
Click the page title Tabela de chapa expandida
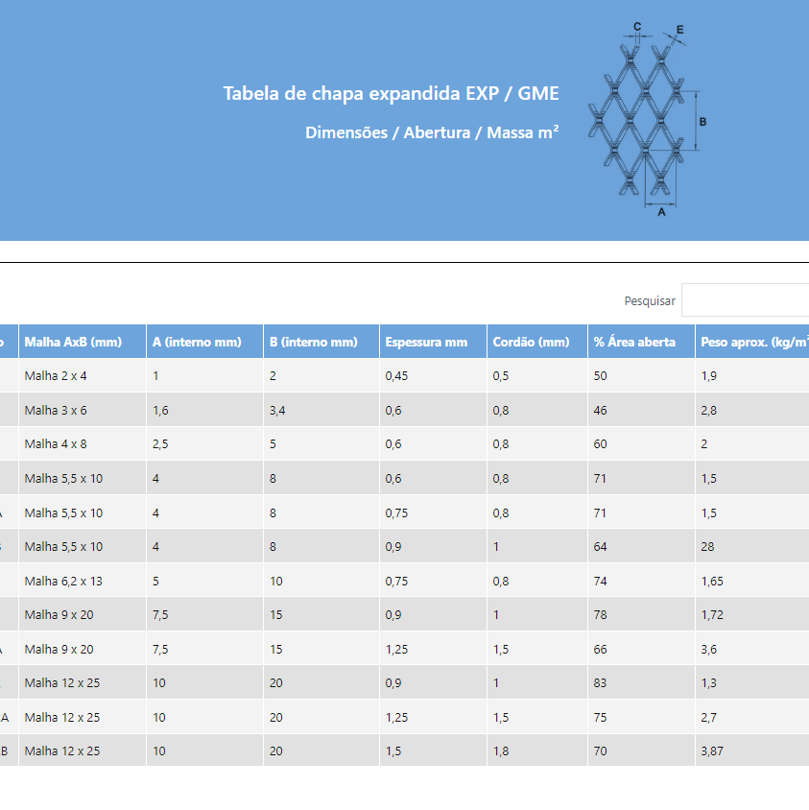391,94
